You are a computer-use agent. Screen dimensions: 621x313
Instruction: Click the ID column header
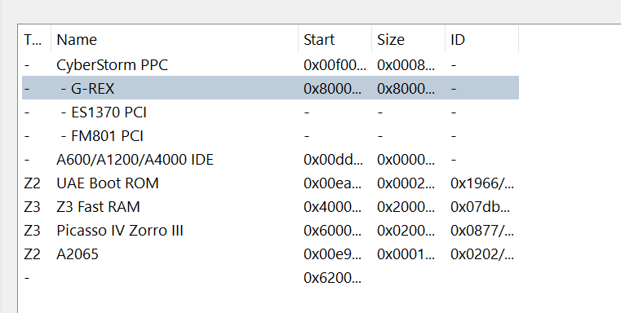coord(482,40)
